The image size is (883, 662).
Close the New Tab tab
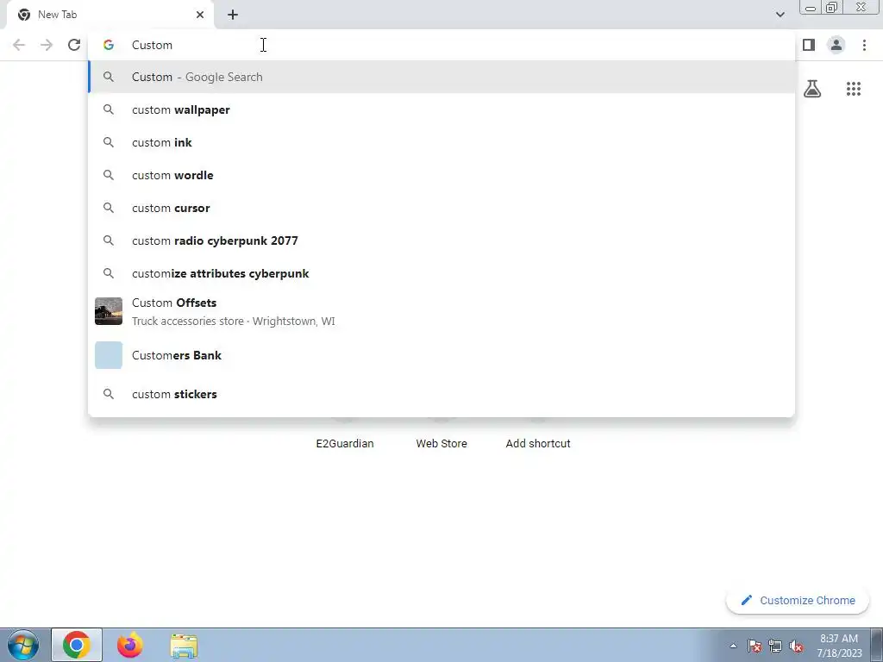200,15
